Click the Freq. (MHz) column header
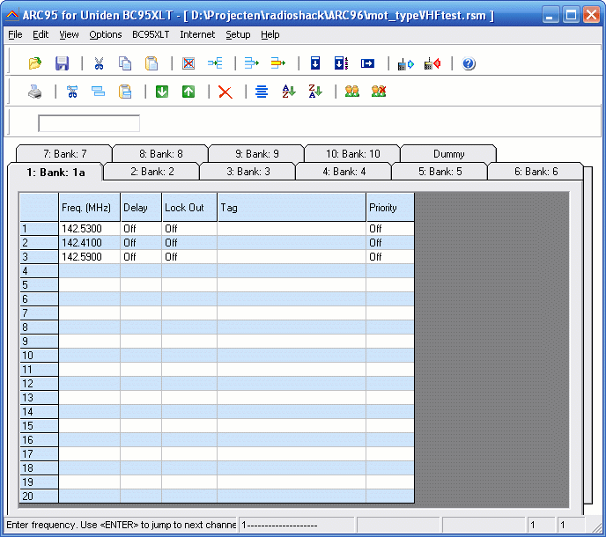 tap(89, 208)
